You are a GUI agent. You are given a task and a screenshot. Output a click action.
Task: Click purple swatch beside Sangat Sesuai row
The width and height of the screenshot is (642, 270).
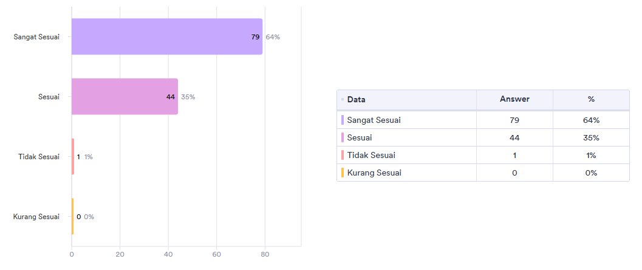click(x=343, y=120)
